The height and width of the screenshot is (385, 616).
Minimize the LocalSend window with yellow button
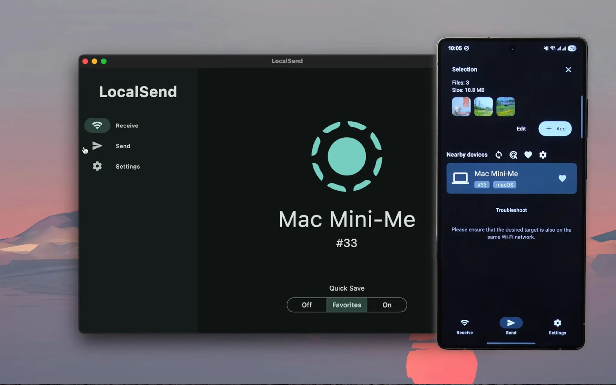pos(95,61)
